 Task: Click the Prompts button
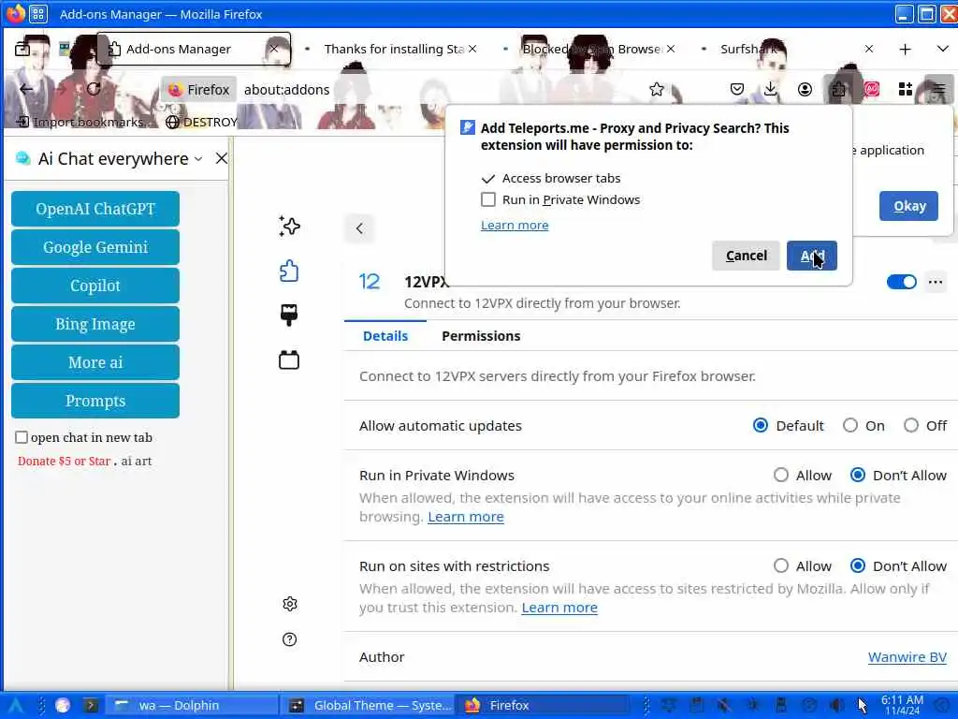95,401
